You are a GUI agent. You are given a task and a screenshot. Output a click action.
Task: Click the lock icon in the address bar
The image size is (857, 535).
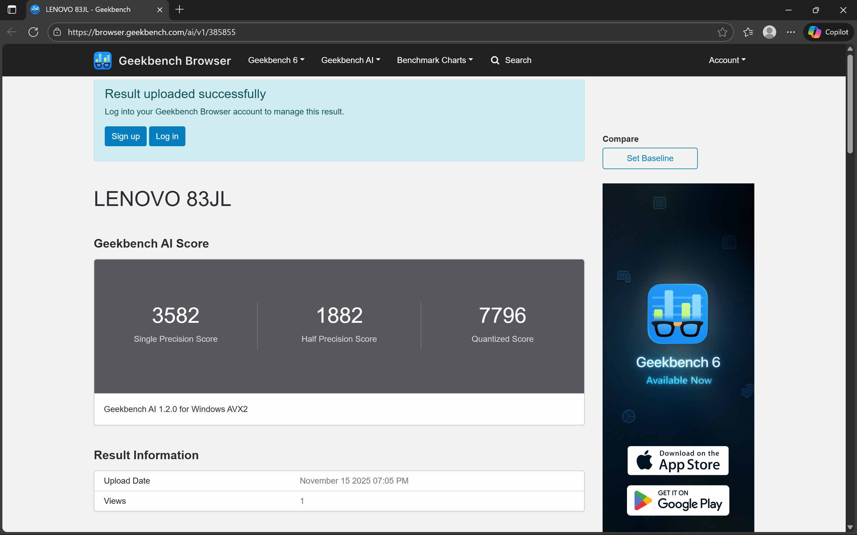pos(57,32)
